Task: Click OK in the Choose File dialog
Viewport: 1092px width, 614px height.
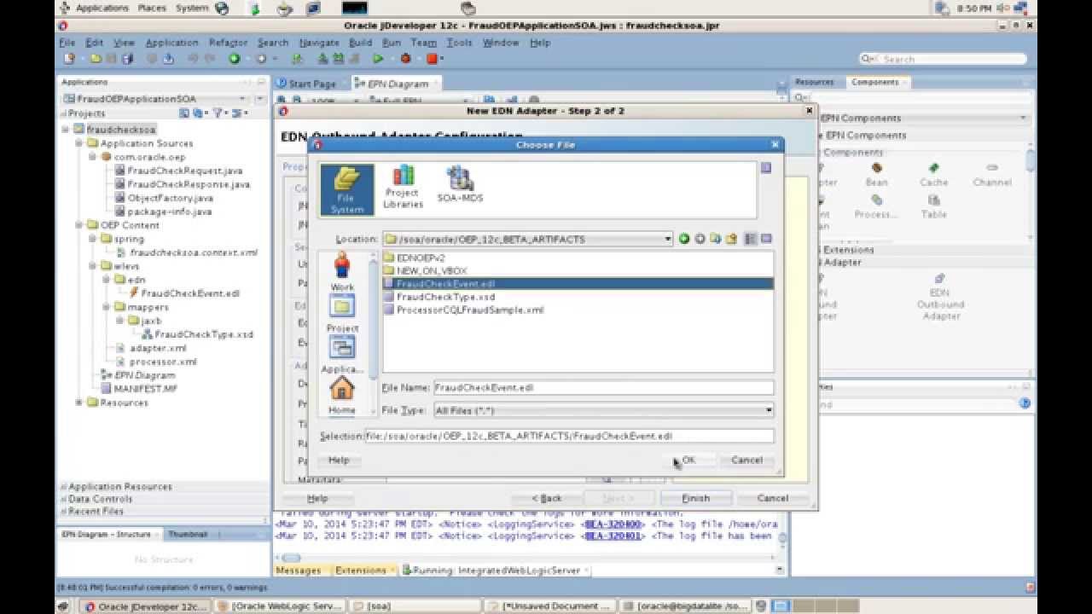Action: tap(688, 460)
